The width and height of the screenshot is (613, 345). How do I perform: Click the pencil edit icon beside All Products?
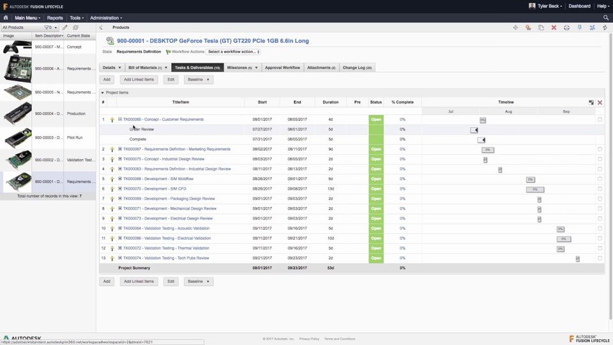(x=64, y=27)
